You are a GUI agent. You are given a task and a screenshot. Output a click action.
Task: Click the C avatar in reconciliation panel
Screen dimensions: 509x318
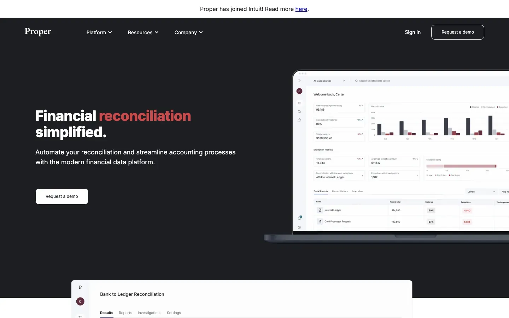[80, 301]
